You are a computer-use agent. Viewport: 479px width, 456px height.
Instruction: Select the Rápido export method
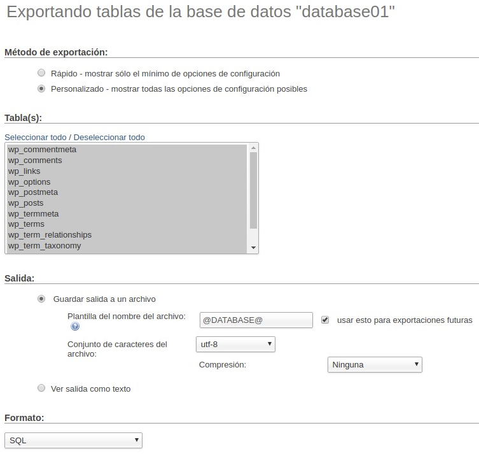[x=41, y=73]
